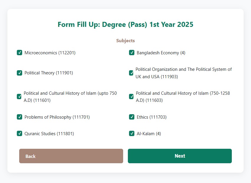
Task: Click the Problems of Philosophy label
Action: click(x=57, y=117)
